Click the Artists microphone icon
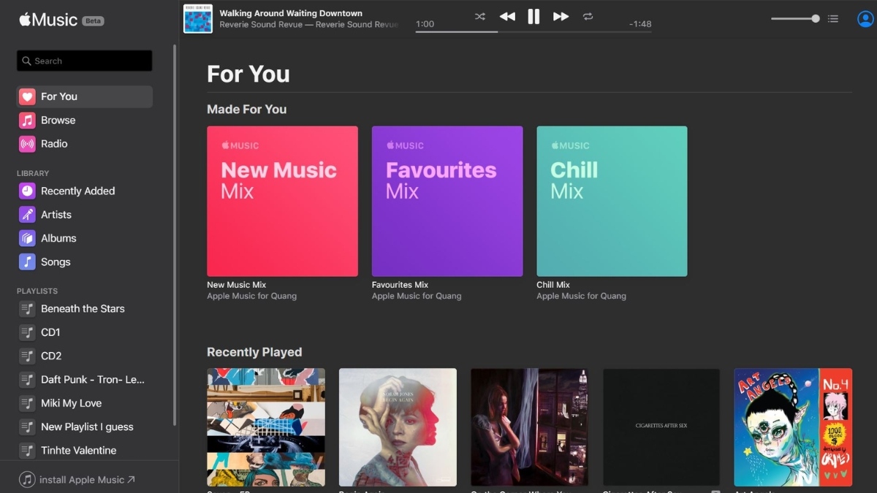The image size is (877, 493). pos(27,215)
